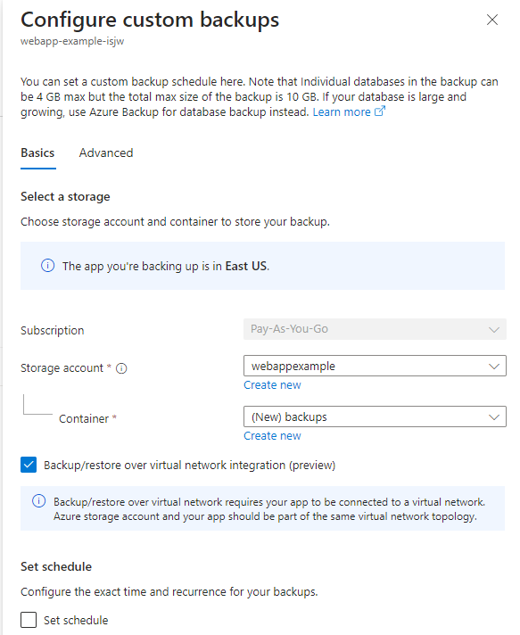Click Create new under Storage account
This screenshot has height=635, width=520.
point(272,384)
